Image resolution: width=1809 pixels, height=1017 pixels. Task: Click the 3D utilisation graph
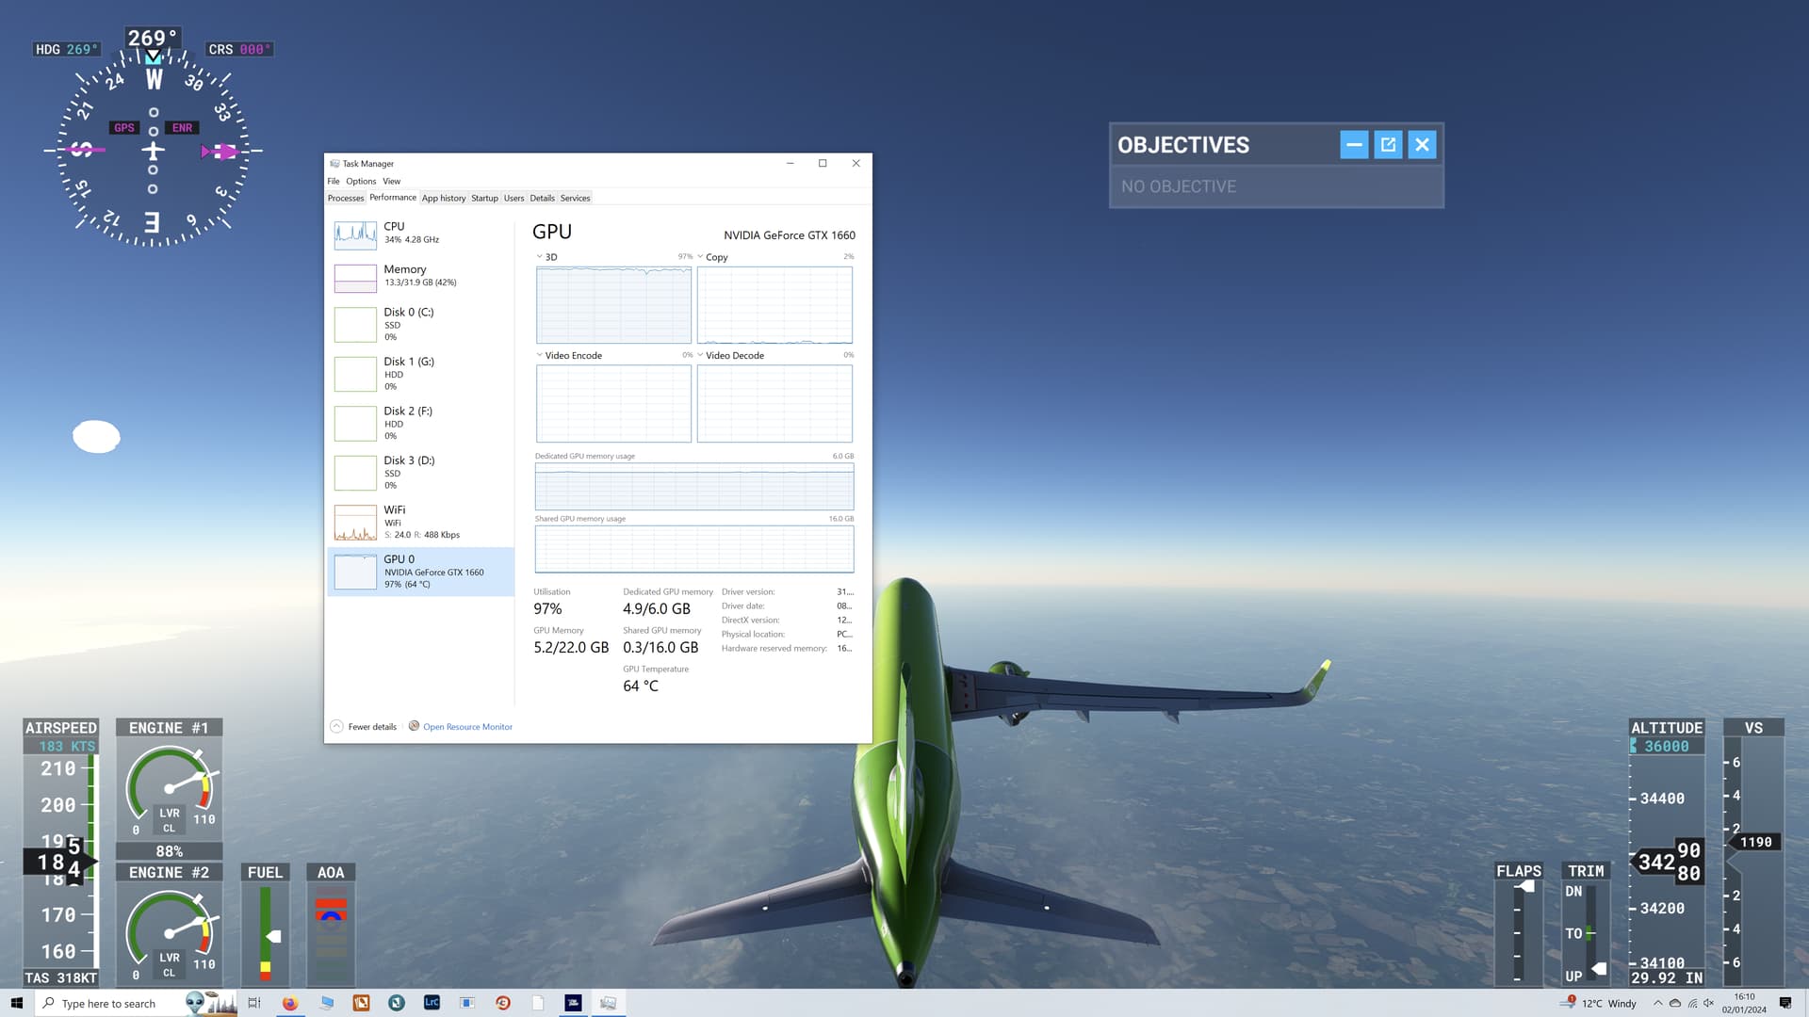[x=613, y=305]
